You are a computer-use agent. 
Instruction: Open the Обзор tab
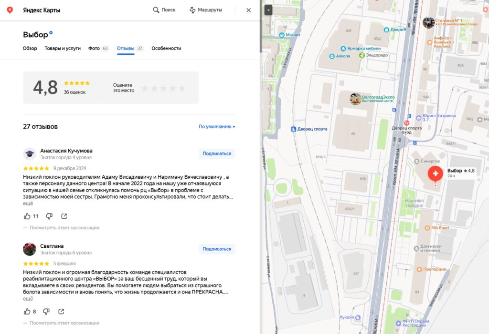click(30, 48)
